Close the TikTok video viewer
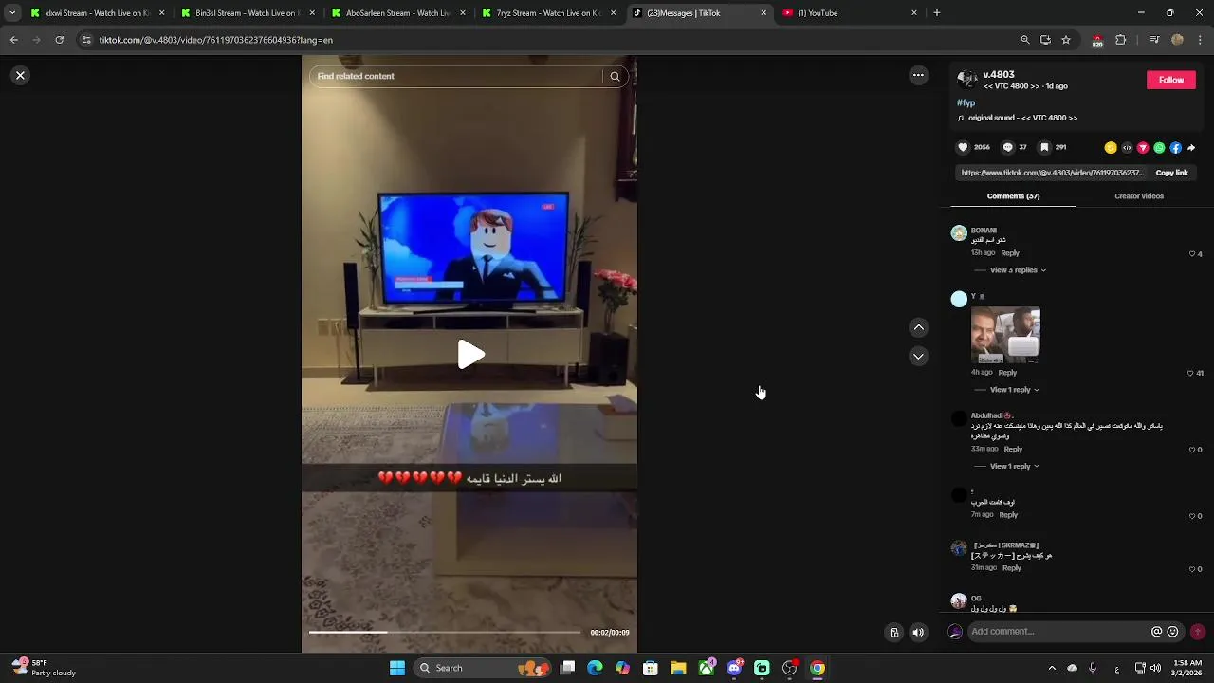 pos(20,75)
